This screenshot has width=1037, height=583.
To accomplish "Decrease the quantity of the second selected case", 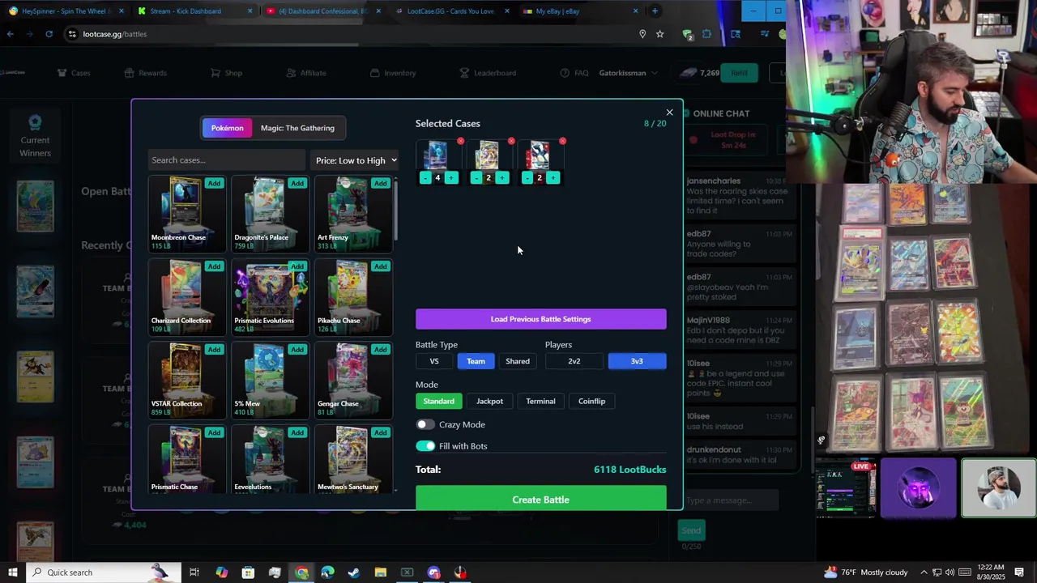I will pos(476,178).
